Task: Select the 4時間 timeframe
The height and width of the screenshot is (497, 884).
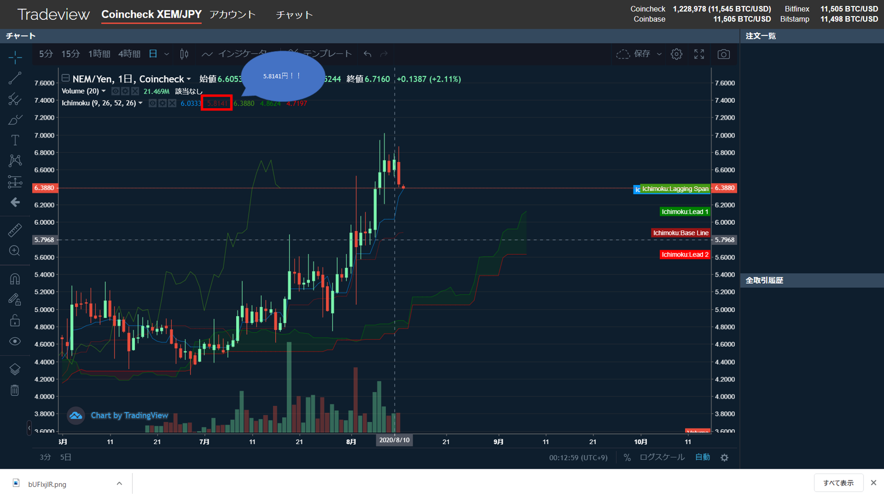Action: pos(129,54)
